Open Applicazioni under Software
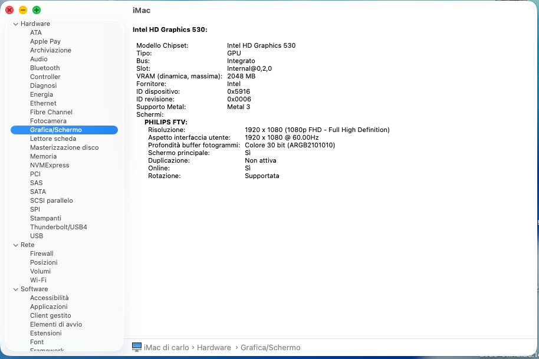Image resolution: width=539 pixels, height=359 pixels. coord(48,307)
